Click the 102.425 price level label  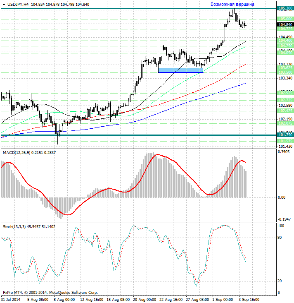pyautogui.click(x=285, y=111)
